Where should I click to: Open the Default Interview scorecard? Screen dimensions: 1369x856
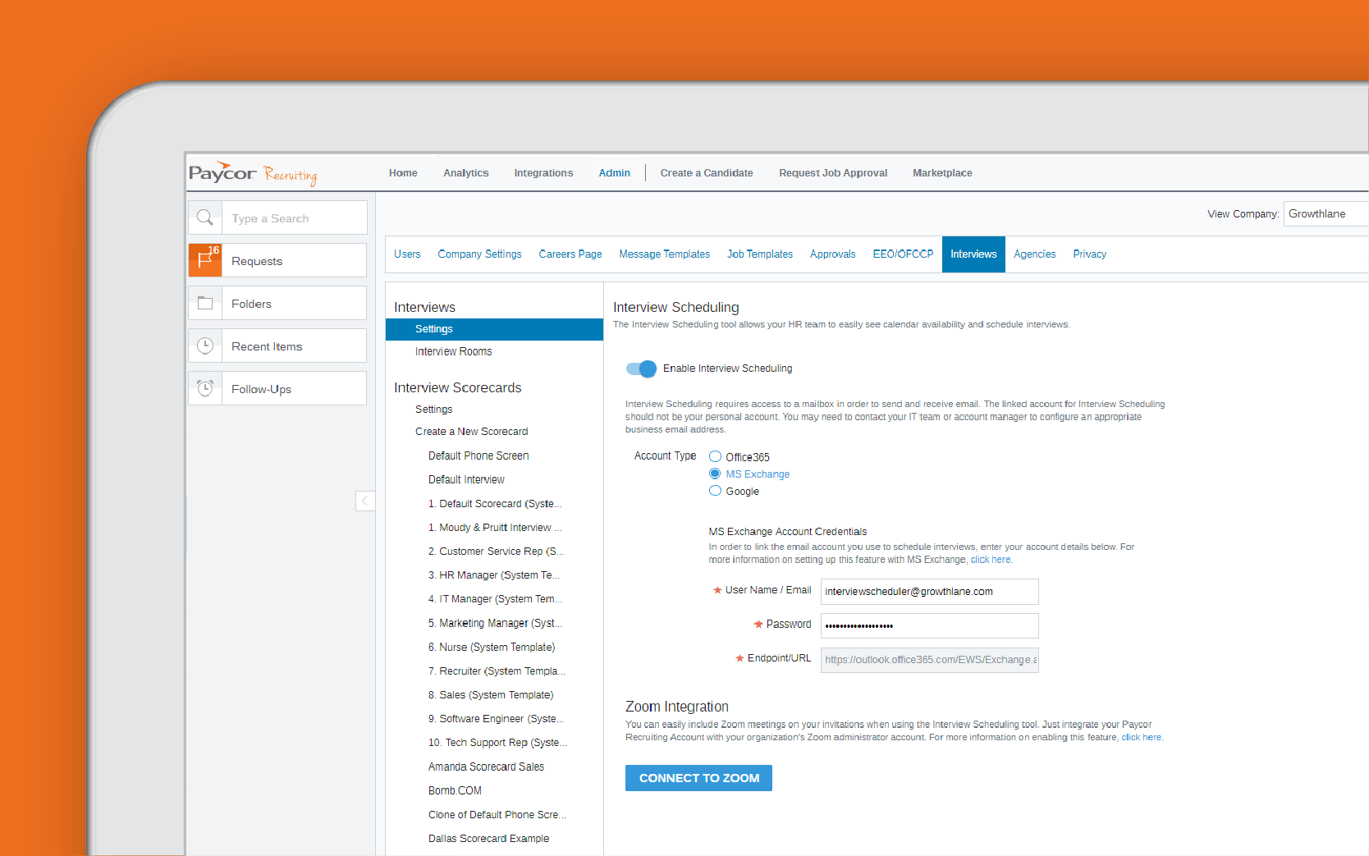(466, 479)
